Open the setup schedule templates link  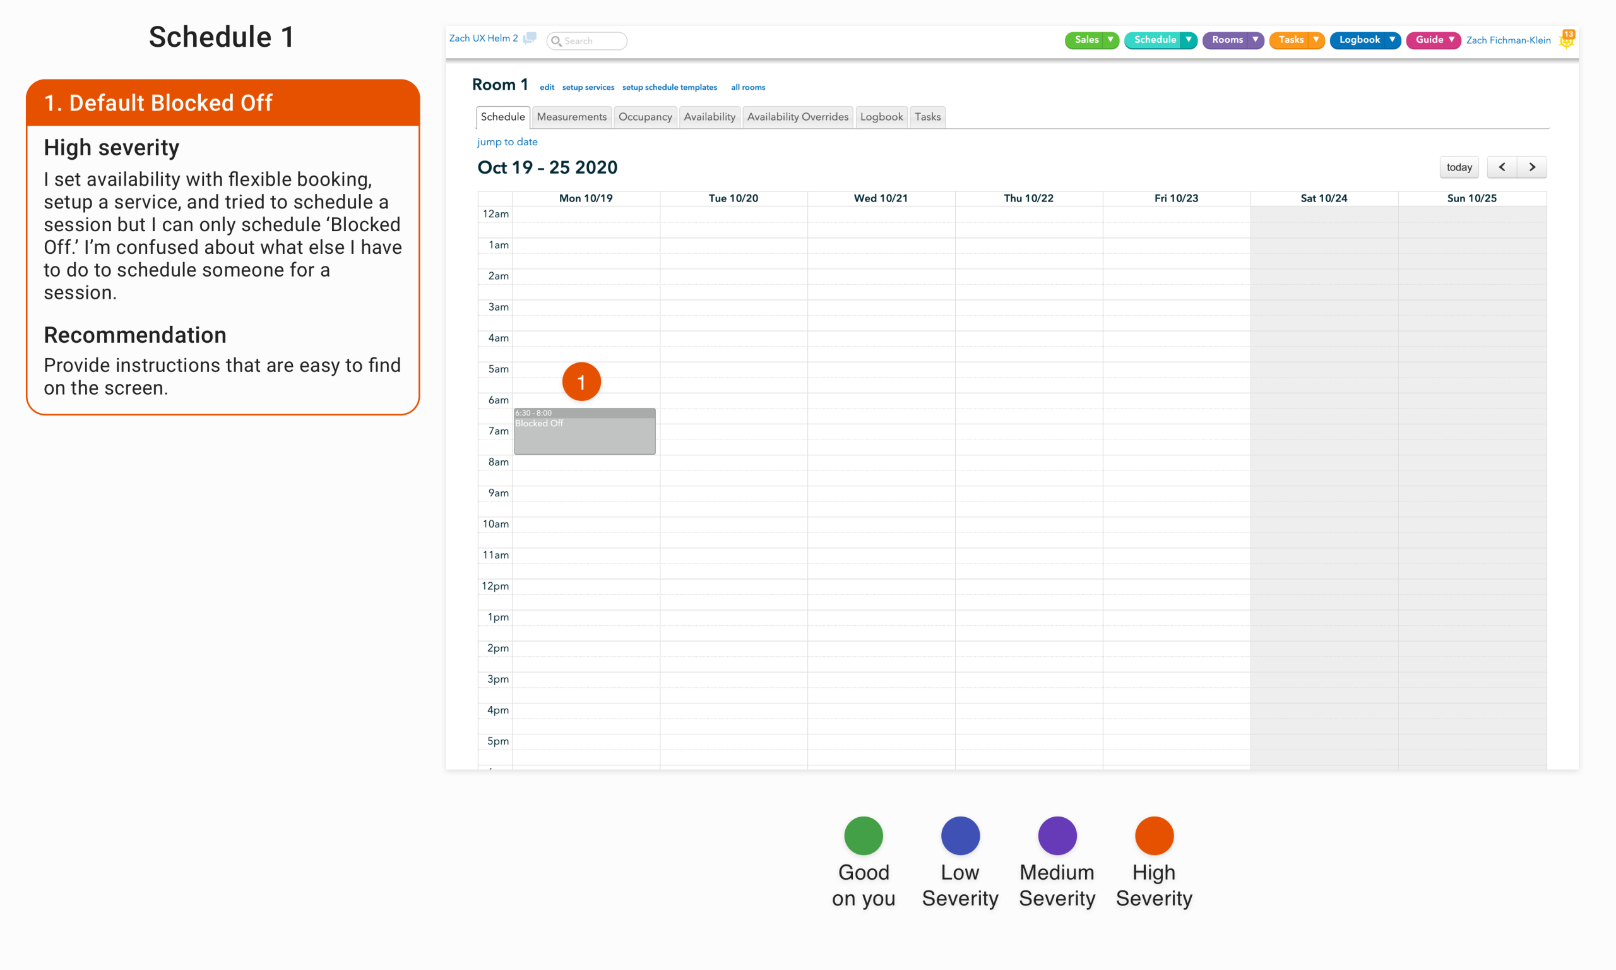point(669,88)
